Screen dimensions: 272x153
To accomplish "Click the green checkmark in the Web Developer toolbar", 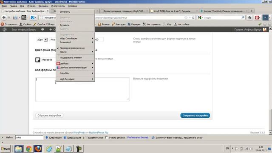I will coord(260,24).
